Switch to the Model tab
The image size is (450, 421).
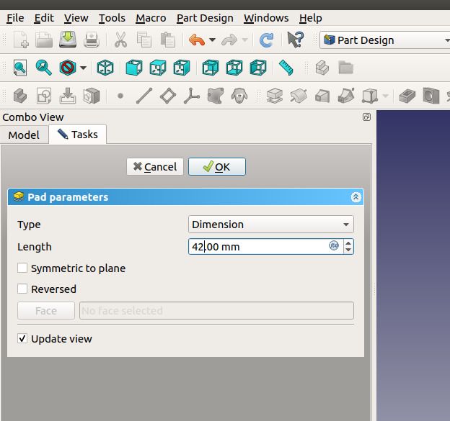pos(24,135)
